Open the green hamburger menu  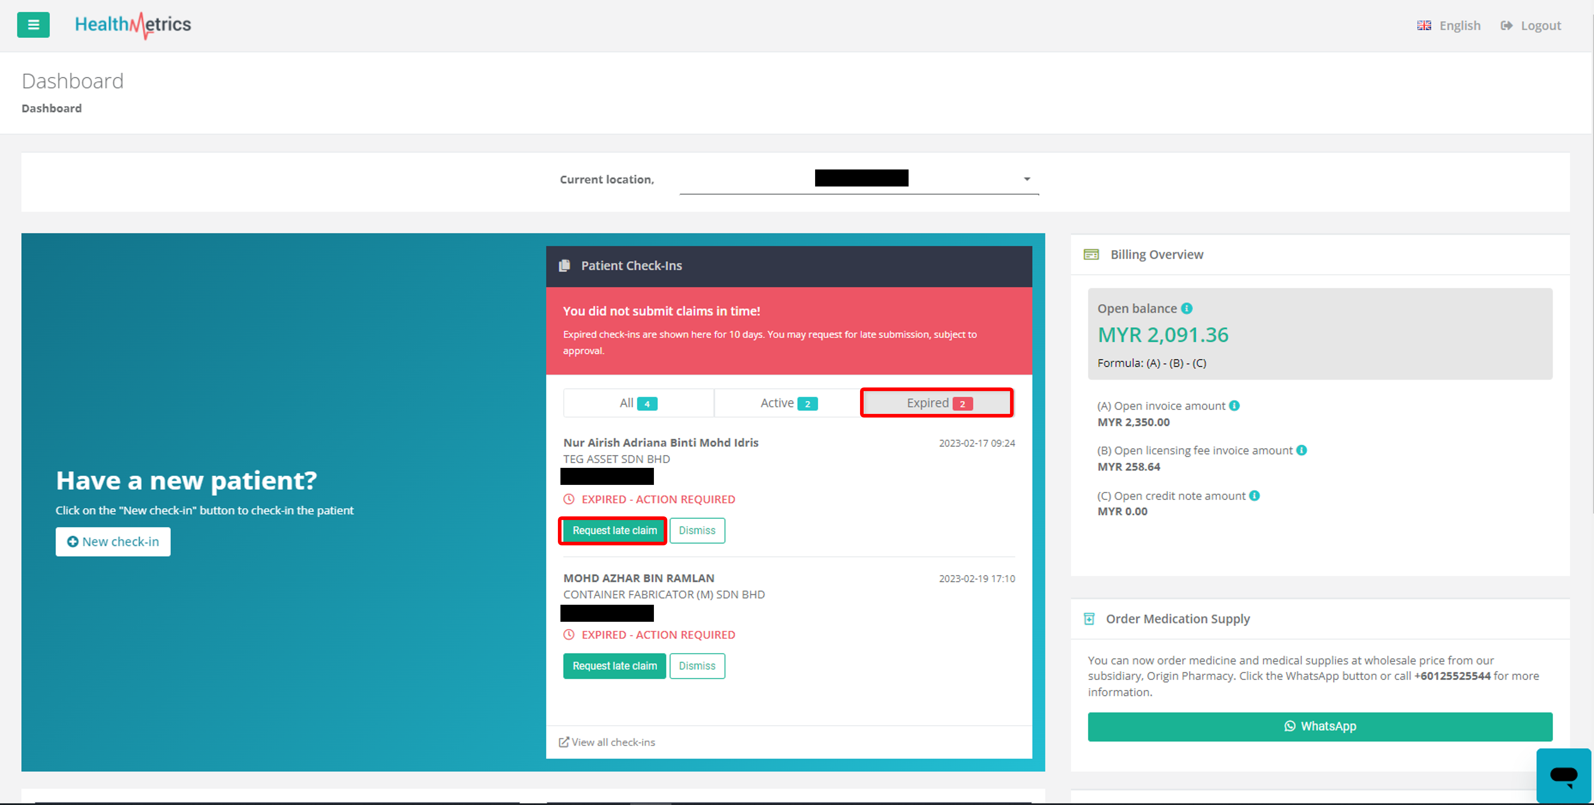click(33, 25)
